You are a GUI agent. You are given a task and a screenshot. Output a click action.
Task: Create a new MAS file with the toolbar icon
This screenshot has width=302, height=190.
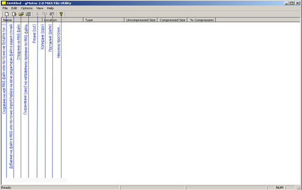7,14
